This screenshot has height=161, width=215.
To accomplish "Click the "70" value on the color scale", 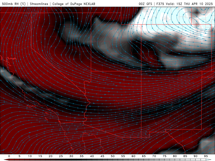I will click(154, 156).
